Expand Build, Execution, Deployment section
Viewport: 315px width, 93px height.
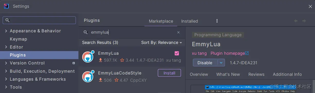pyautogui.click(x=6, y=71)
